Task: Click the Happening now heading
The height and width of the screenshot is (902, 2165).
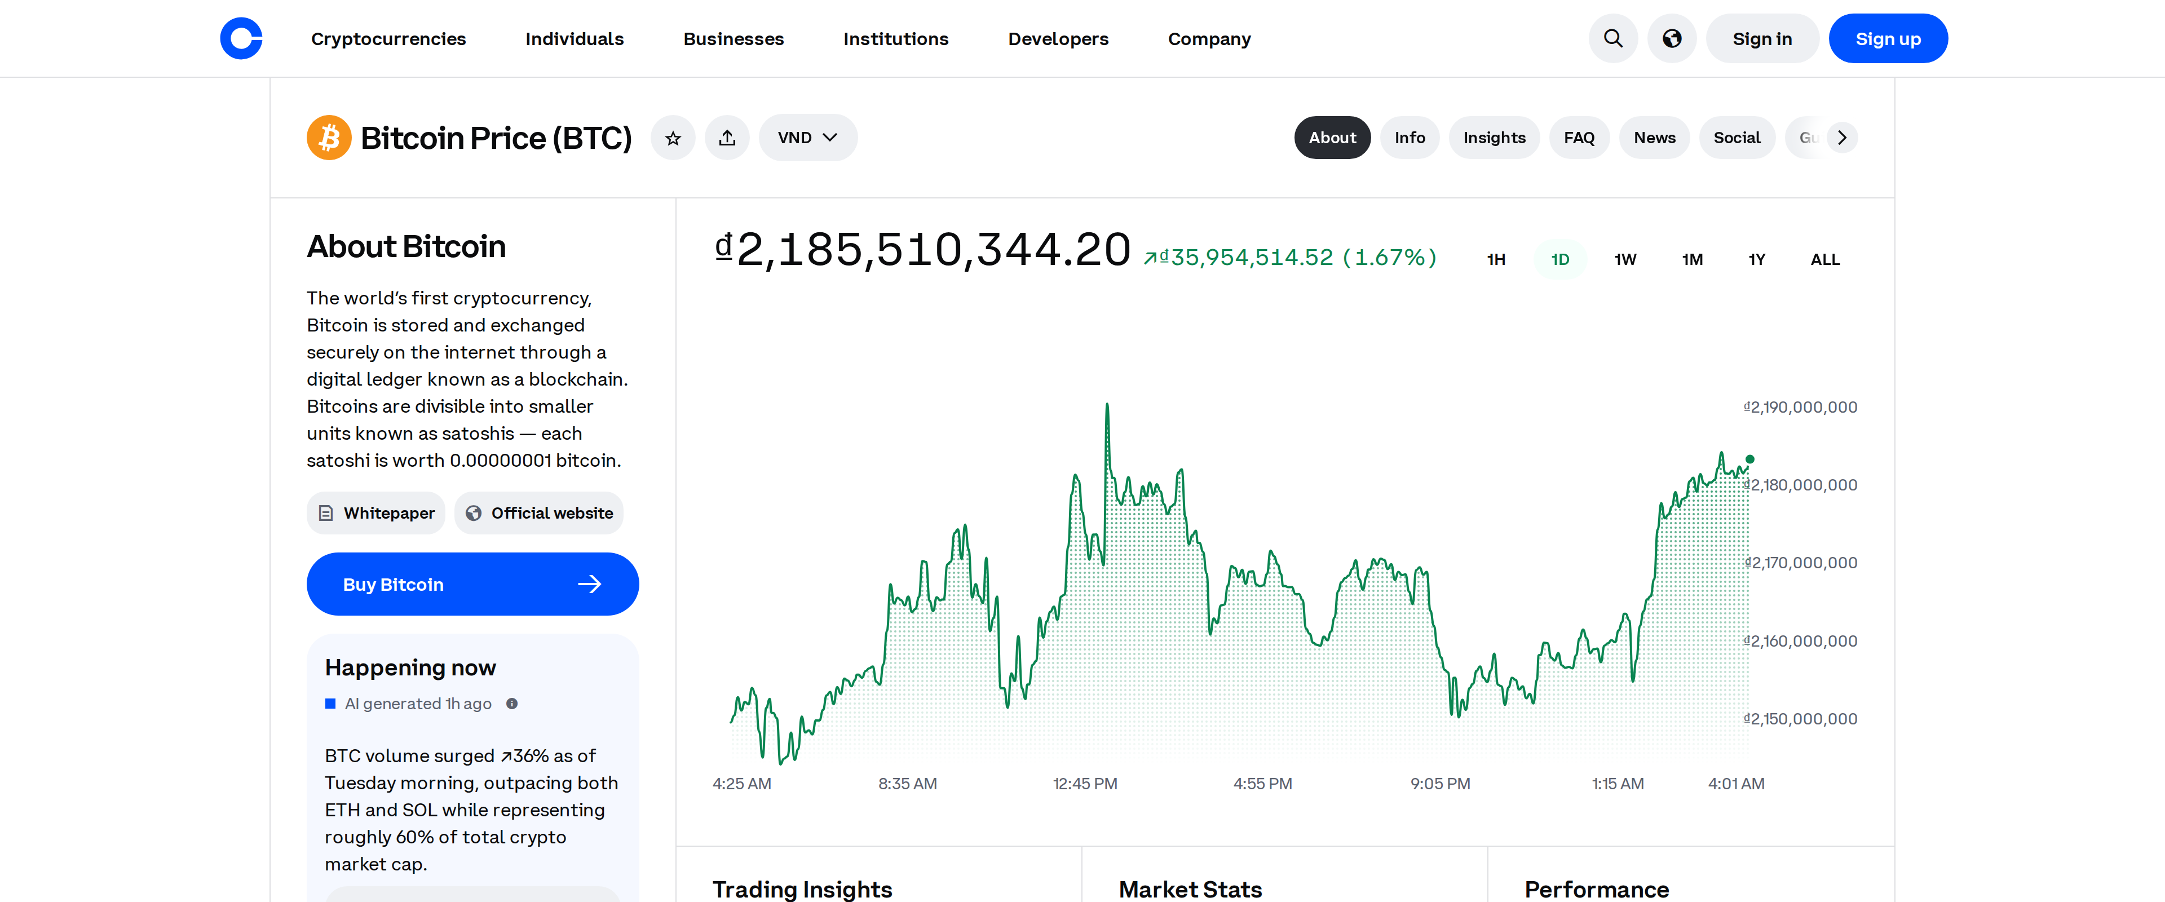Action: point(410,668)
